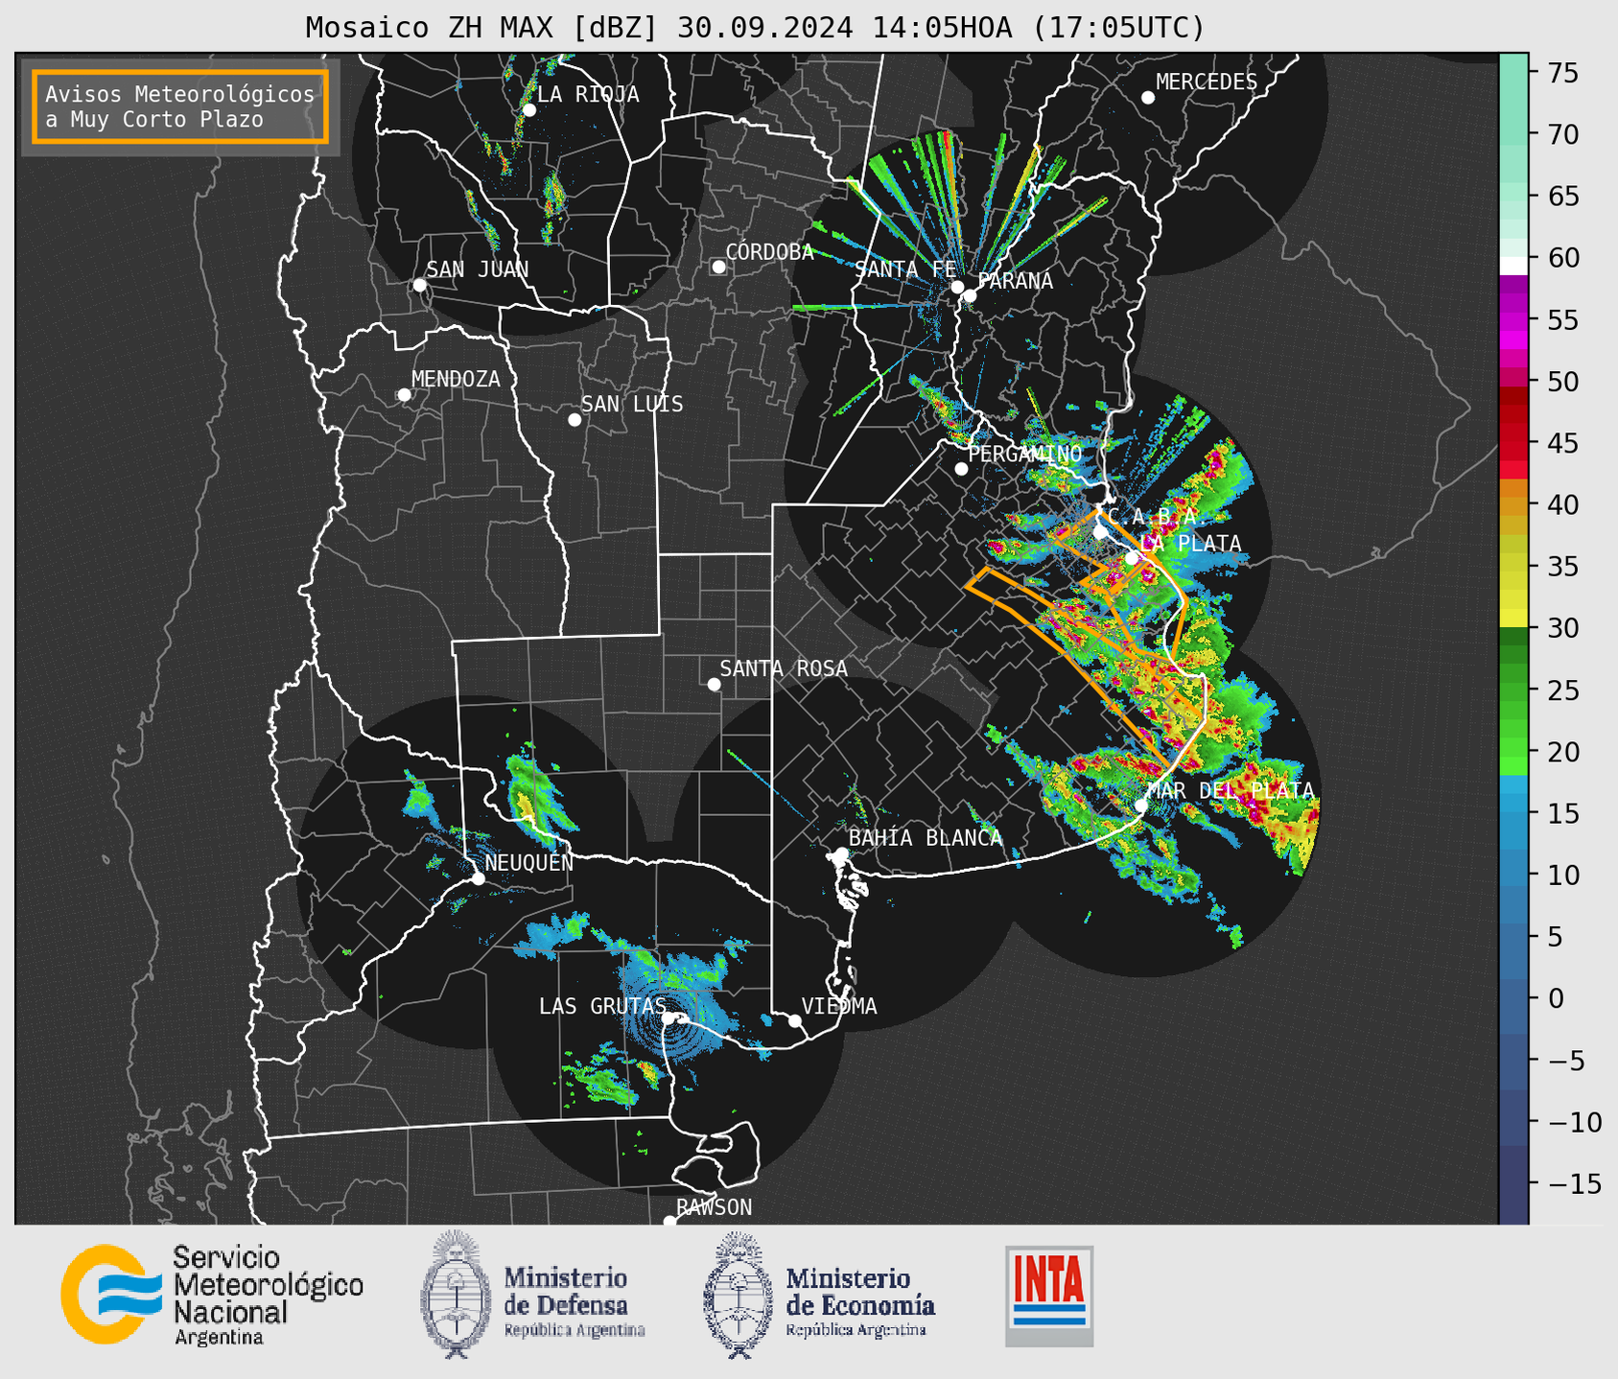
Task: Click the LA RIOJA city marker dot
Action: click(529, 110)
